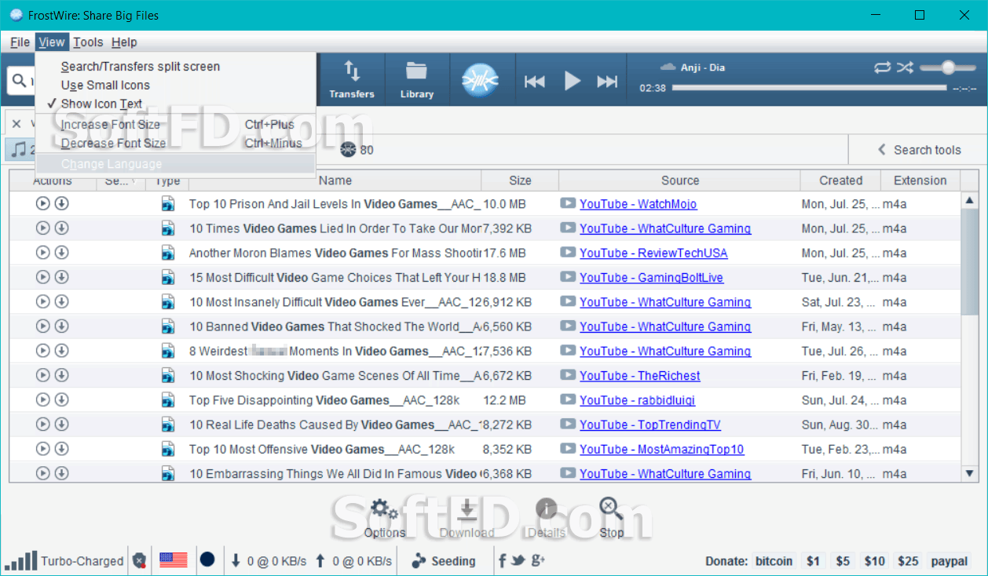This screenshot has height=576, width=988.
Task: Play the 10 Banned Video Games result
Action: (43, 326)
